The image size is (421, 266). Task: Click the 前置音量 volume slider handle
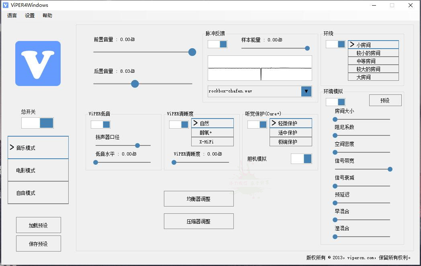coord(192,52)
